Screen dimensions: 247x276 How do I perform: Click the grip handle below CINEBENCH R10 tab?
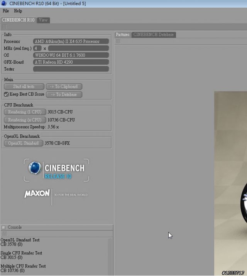4,27
